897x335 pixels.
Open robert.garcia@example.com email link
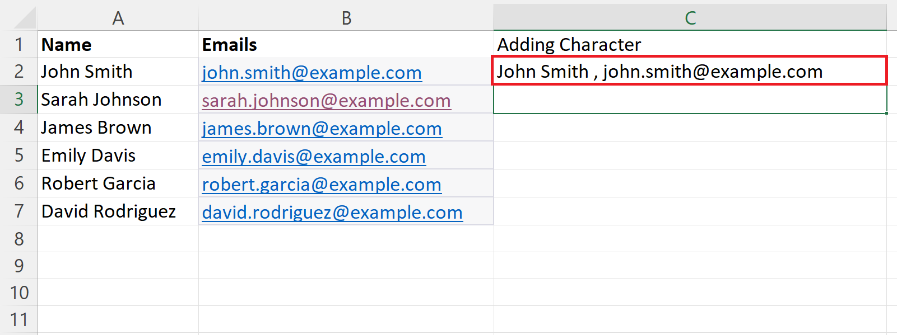pyautogui.click(x=322, y=185)
